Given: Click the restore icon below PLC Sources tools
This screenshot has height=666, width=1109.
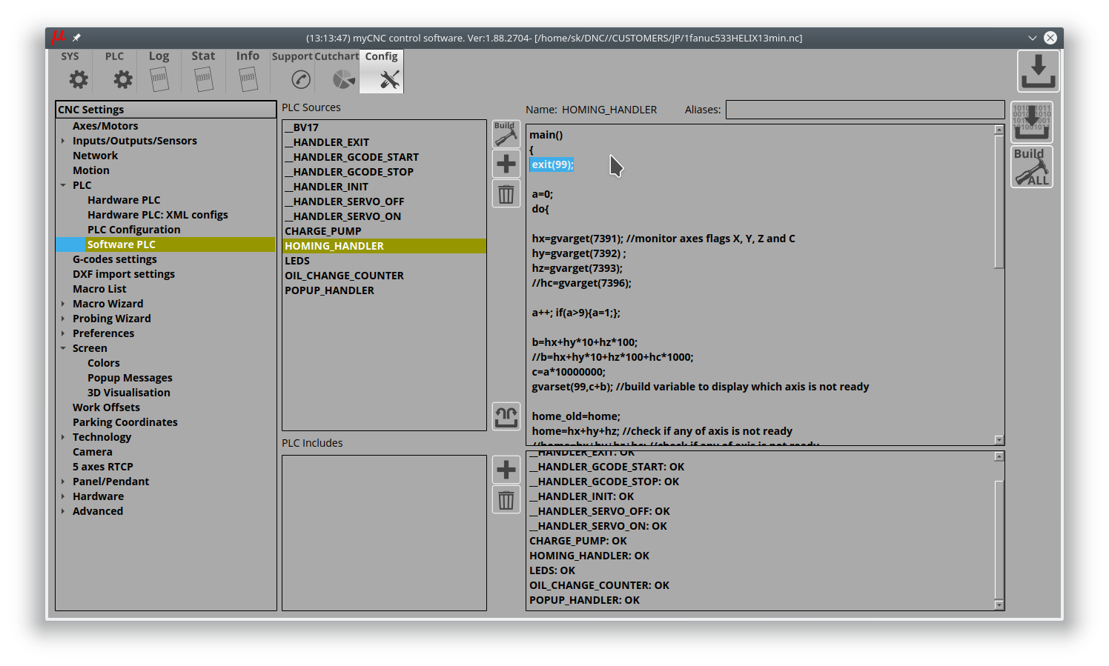Looking at the screenshot, I should (506, 416).
